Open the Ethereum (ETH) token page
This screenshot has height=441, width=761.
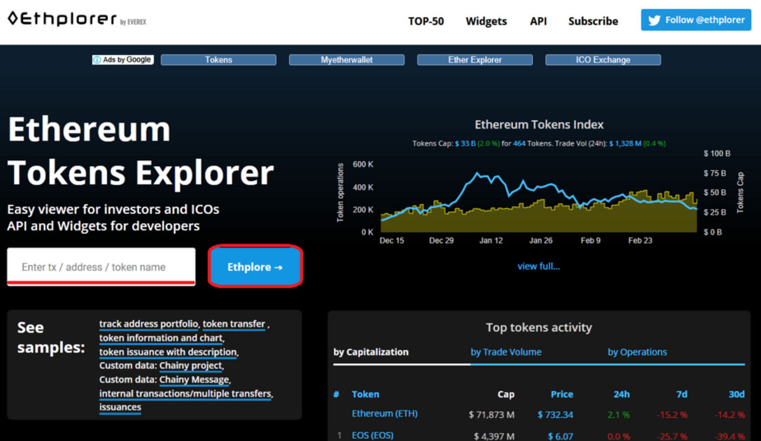coord(385,414)
